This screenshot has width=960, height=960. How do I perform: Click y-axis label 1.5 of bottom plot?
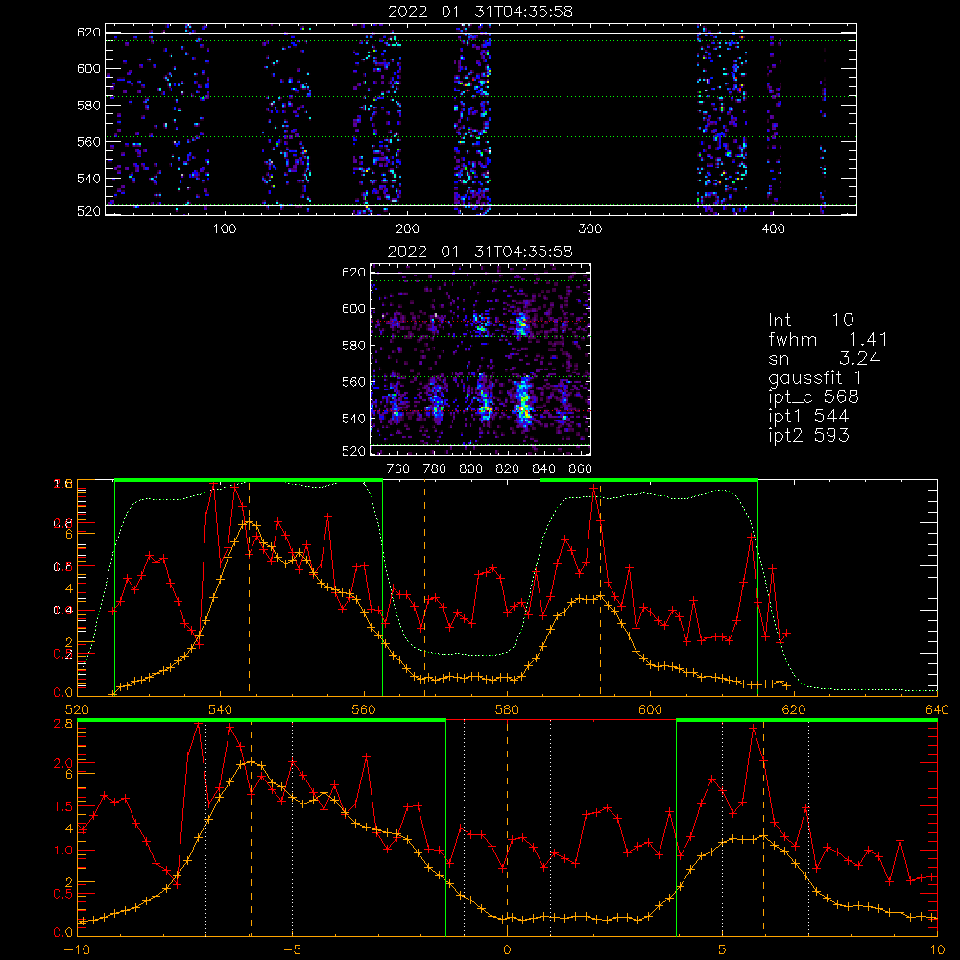pos(64,806)
